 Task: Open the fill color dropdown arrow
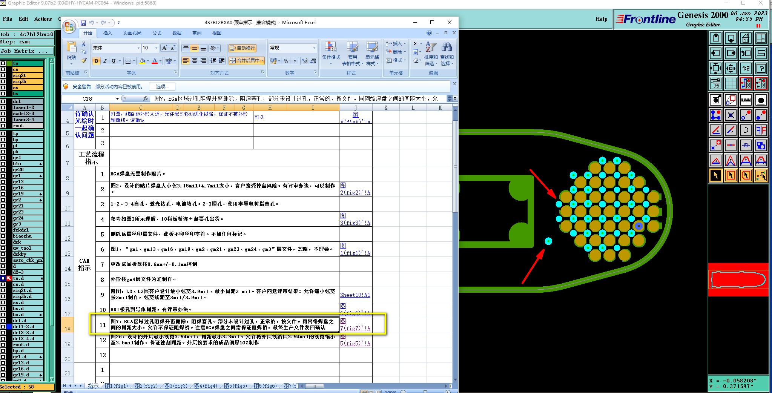(x=148, y=61)
